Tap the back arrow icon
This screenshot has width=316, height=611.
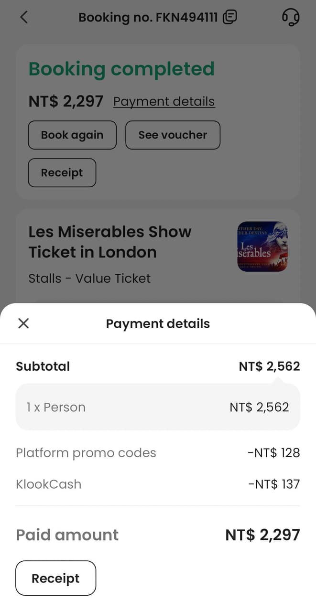24,18
